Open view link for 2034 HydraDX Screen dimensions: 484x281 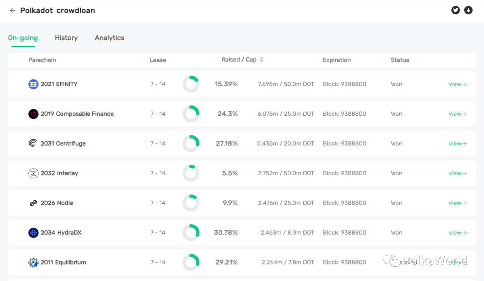[458, 233]
